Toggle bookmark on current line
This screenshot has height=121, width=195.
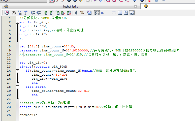46,12
